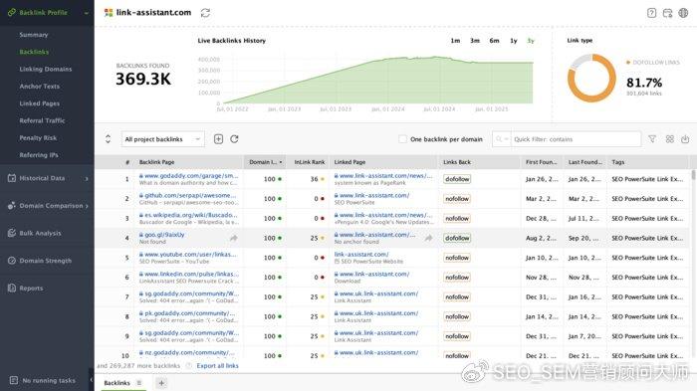The height and width of the screenshot is (391, 697).
Task: Click the Historical Data sidebar icon
Action: pyautogui.click(x=12, y=178)
